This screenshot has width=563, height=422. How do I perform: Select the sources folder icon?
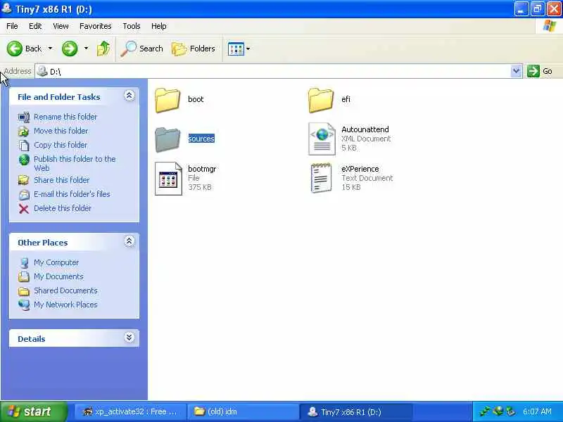coord(167,139)
